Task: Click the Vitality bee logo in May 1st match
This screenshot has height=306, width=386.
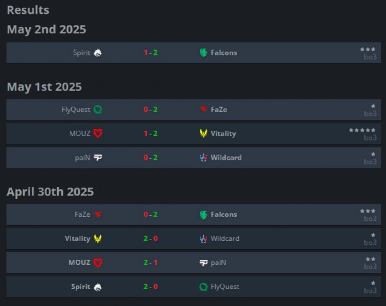Action: click(x=203, y=133)
